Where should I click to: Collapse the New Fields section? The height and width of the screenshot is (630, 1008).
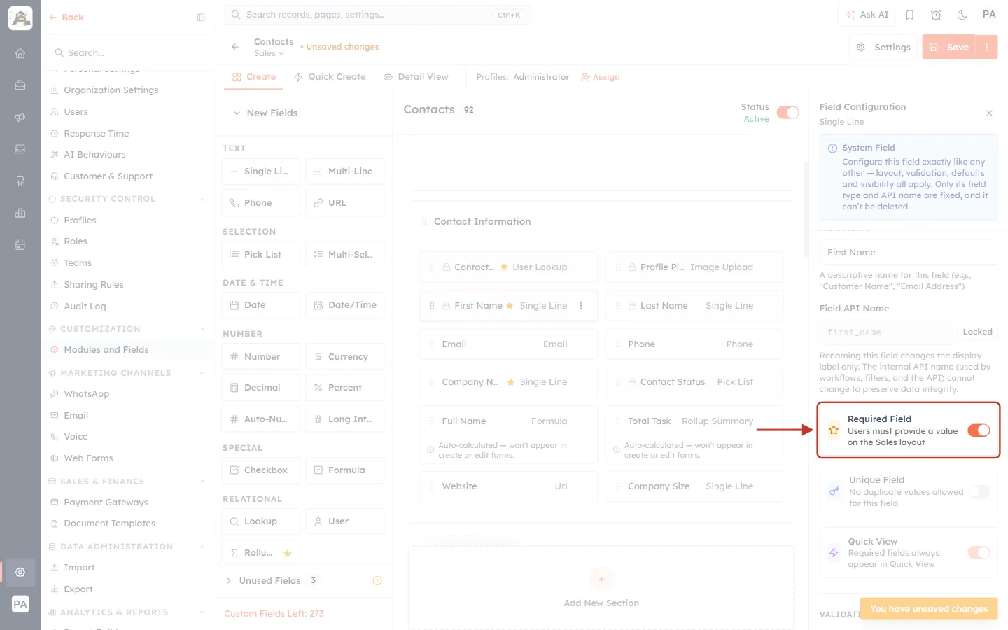237,113
